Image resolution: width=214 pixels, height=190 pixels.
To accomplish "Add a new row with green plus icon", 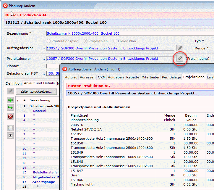I will point(10,100).
